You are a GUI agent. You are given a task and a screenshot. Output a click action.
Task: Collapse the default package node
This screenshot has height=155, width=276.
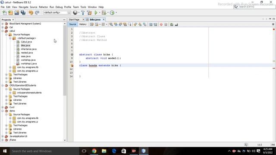[10, 38]
